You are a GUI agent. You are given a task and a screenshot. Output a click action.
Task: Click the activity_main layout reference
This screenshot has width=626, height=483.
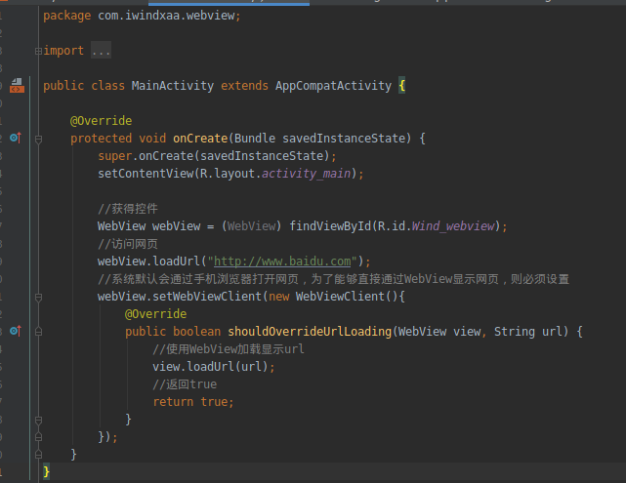[305, 174]
